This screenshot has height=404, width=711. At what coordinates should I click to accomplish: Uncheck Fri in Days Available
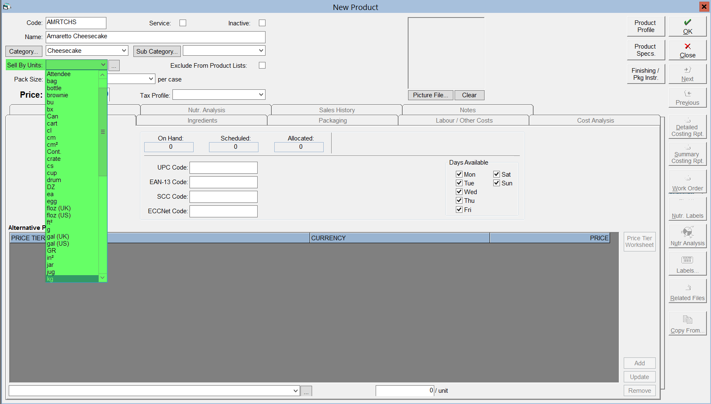[x=459, y=209]
